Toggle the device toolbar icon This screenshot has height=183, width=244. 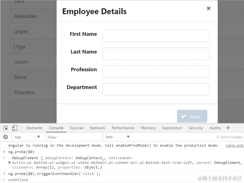pyautogui.click(x=15, y=128)
